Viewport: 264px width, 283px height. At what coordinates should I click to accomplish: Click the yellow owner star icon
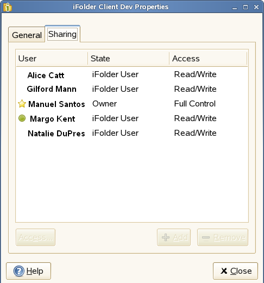pos(22,104)
